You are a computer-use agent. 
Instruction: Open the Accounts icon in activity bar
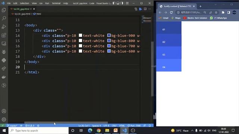[x=4, y=111]
